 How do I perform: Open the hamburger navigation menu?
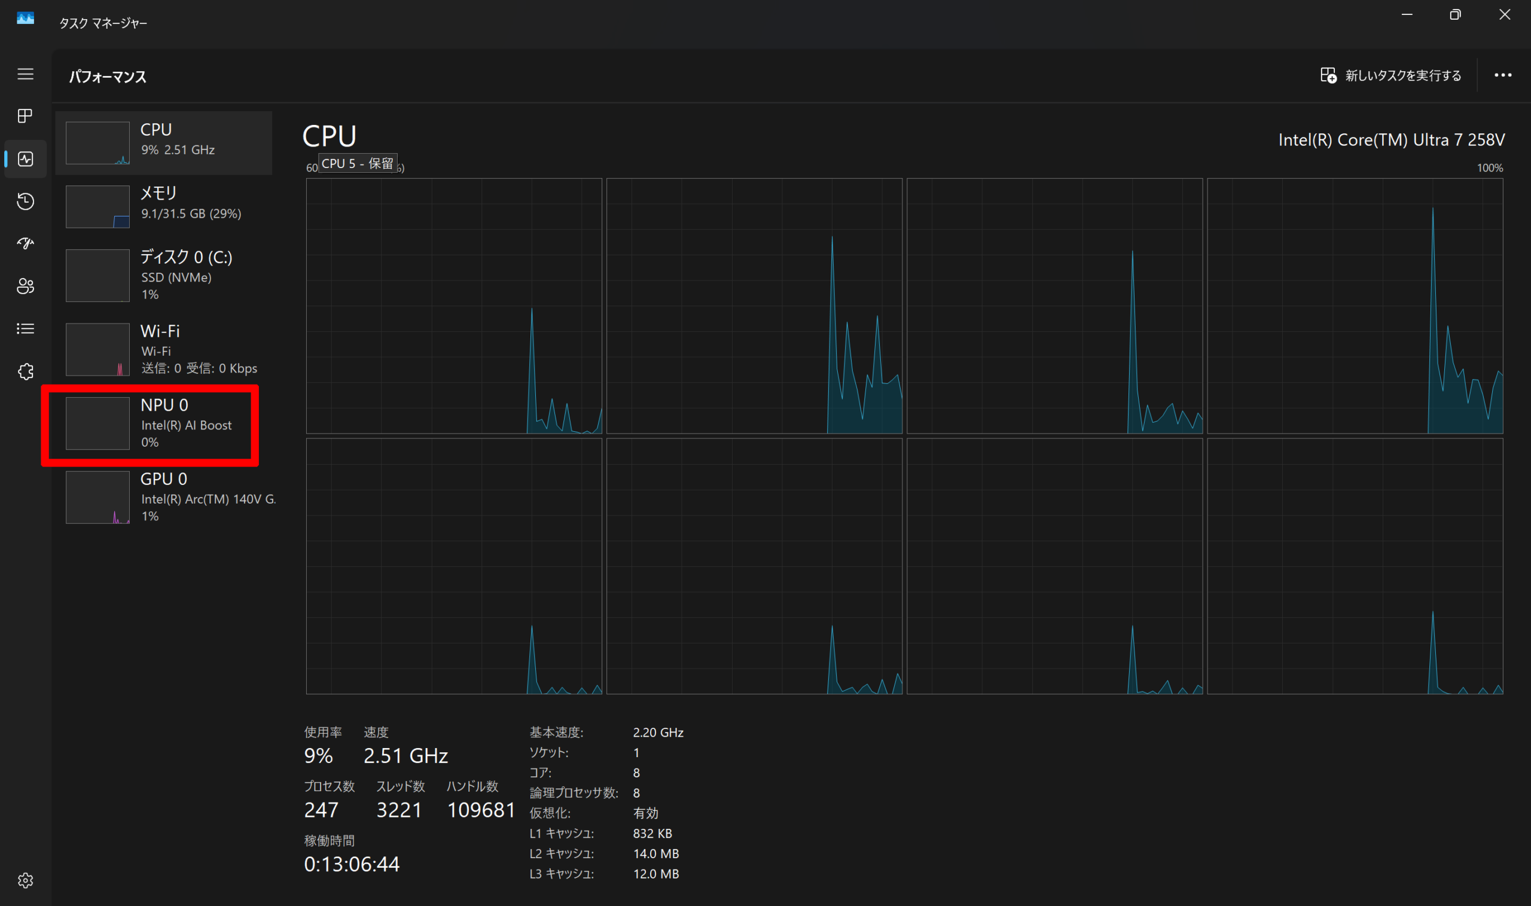(25, 74)
